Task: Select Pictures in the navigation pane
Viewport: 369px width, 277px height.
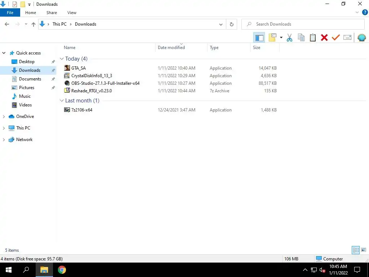Action: tap(27, 88)
